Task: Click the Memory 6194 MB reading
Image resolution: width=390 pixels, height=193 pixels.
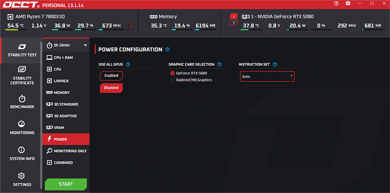Action: point(205,25)
